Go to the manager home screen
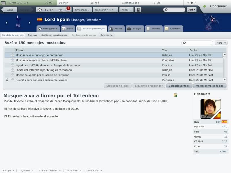The height and width of the screenshot is (173, 231). coord(40,10)
